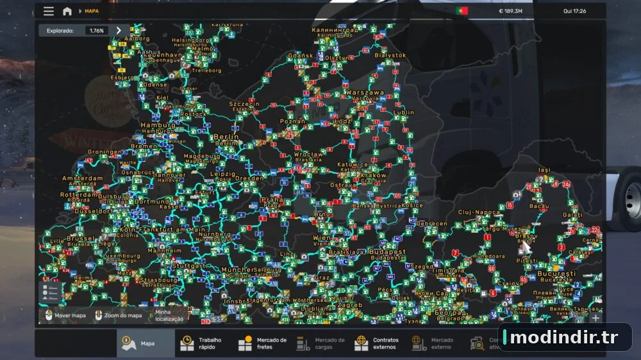Select Berlin city label on map

click(226, 137)
